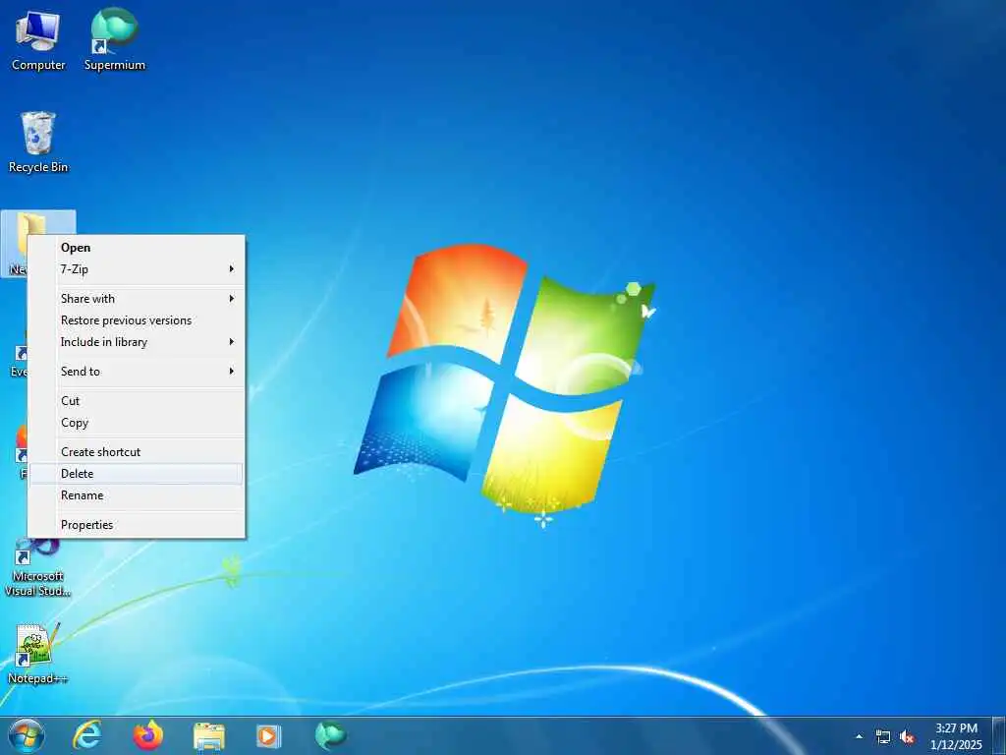Select the Supermium desktop shortcut
The width and height of the screenshot is (1006, 755).
click(114, 39)
